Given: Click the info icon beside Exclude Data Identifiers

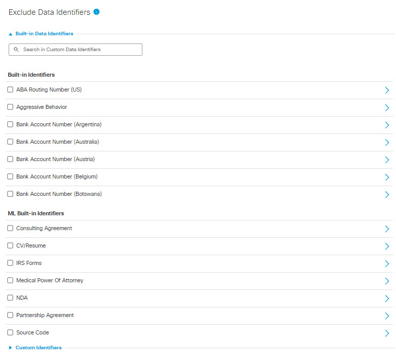Looking at the screenshot, I should [96, 12].
